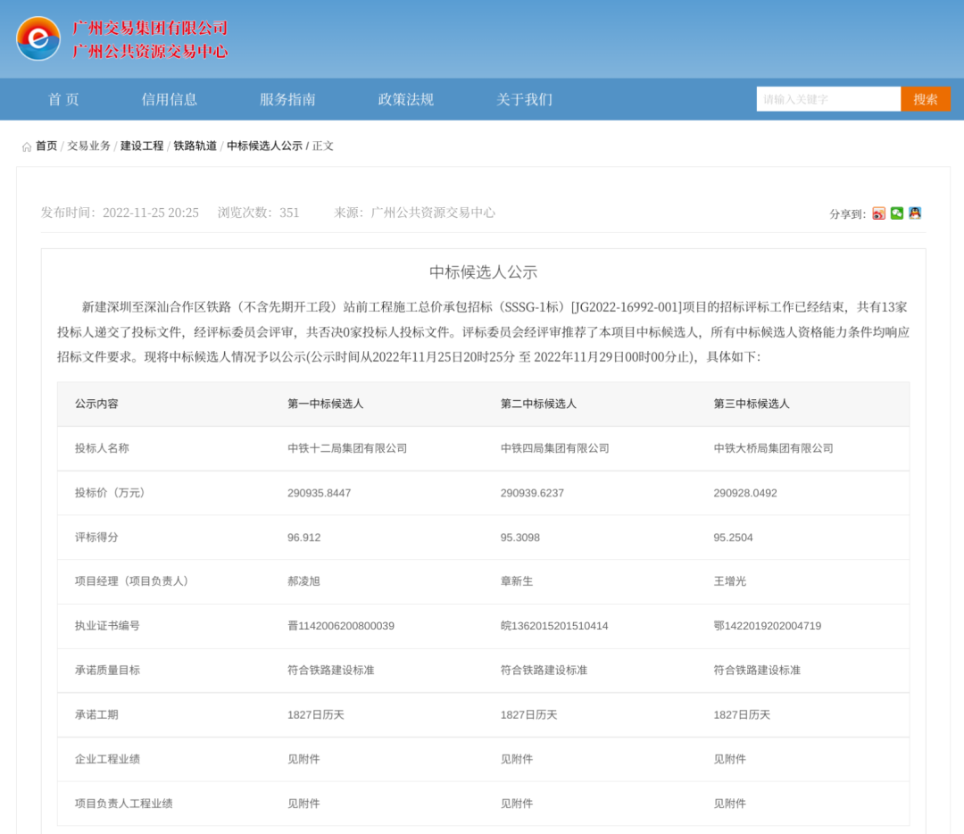
Task: Open the 首 页 nav item
Action: tap(64, 99)
